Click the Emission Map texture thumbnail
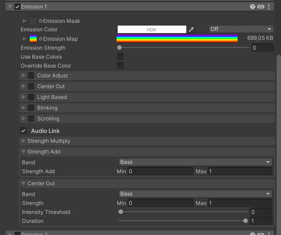The image size is (281, 235). 33,39
